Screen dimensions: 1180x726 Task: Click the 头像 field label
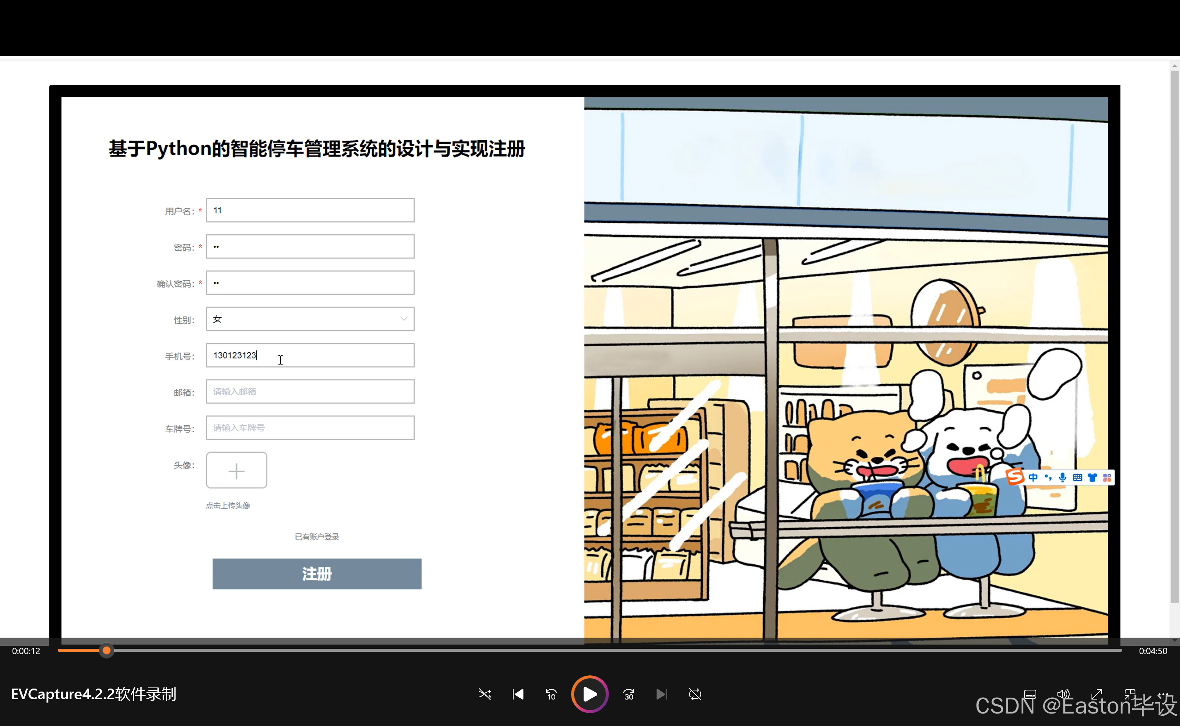pos(184,465)
